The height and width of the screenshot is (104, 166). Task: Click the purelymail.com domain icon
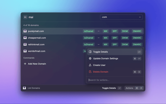[x=25, y=31]
